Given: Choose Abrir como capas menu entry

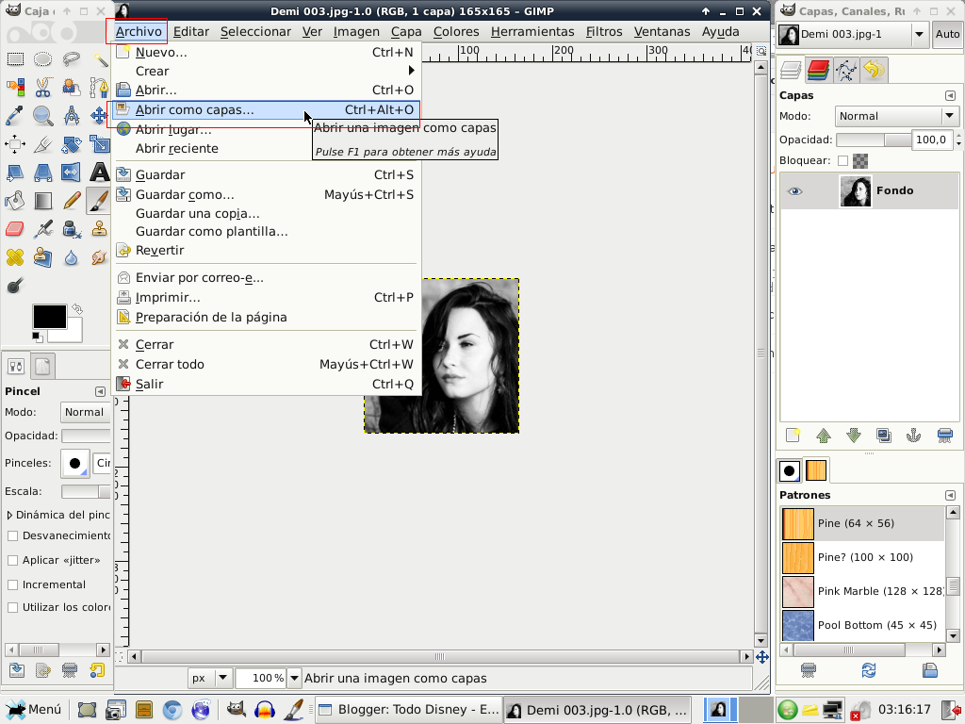Looking at the screenshot, I should pyautogui.click(x=267, y=109).
